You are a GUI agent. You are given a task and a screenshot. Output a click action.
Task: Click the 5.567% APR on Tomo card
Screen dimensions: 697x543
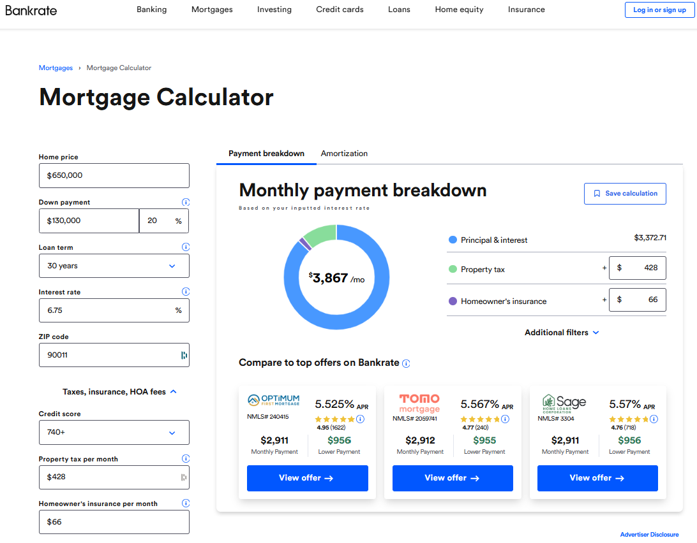[x=487, y=405]
